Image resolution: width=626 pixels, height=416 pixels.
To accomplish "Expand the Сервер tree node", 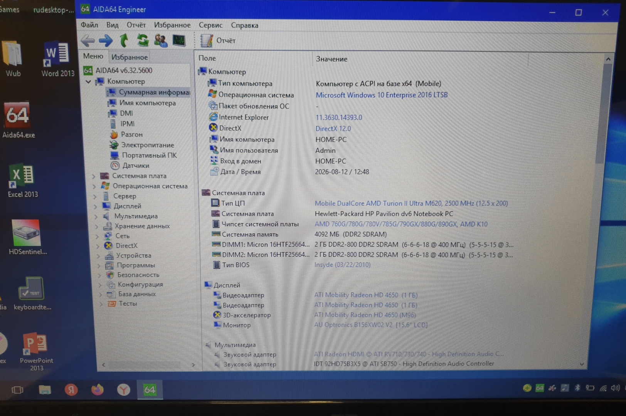I will 95,196.
